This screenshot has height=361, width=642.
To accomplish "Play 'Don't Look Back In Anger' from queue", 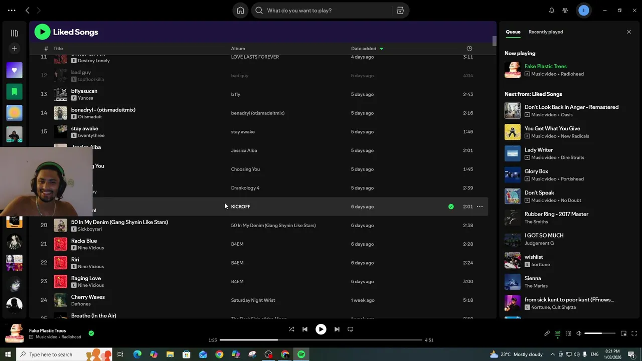I will pos(571,107).
